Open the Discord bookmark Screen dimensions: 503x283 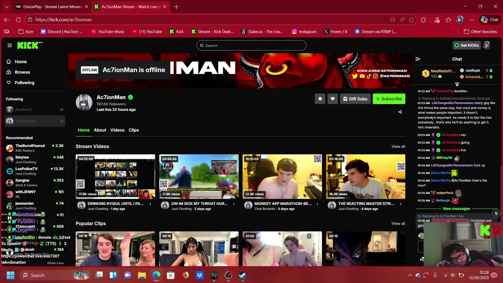(62, 31)
